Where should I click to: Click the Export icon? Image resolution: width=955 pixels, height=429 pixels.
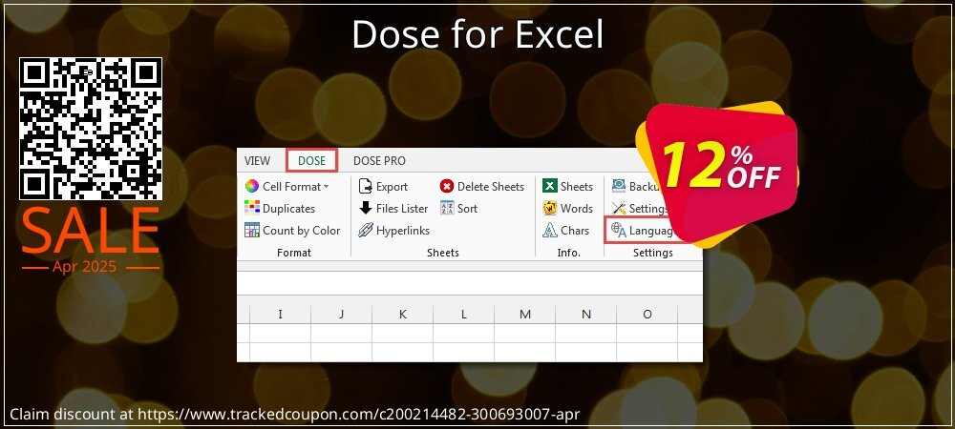(366, 187)
